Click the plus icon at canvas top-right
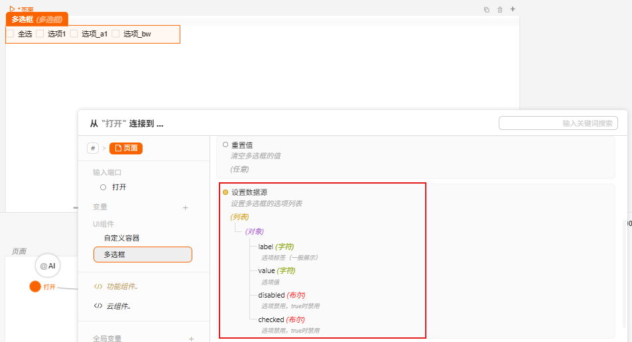632x342 pixels. click(x=512, y=9)
